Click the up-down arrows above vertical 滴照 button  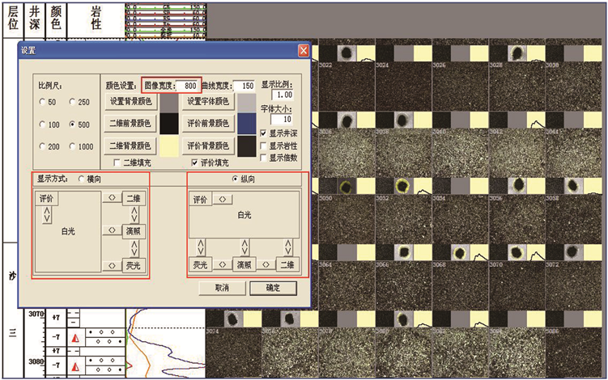(x=244, y=247)
